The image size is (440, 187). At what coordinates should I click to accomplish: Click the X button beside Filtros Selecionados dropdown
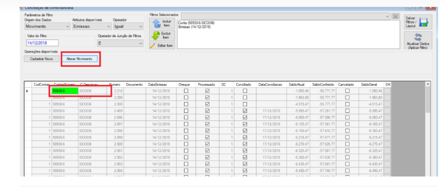[x=396, y=16]
